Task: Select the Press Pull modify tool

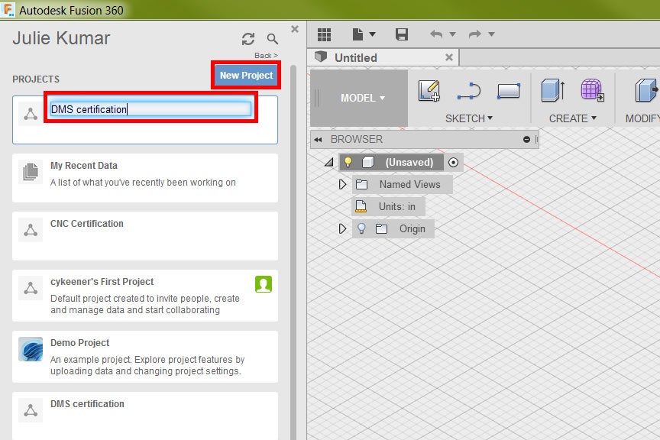Action: click(646, 91)
